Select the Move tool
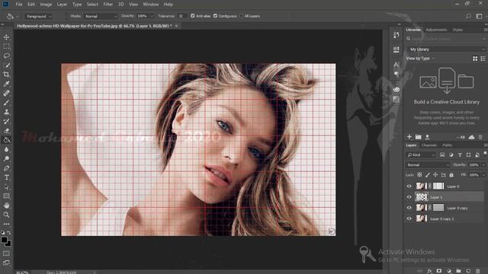488x274 pixels. click(6, 37)
